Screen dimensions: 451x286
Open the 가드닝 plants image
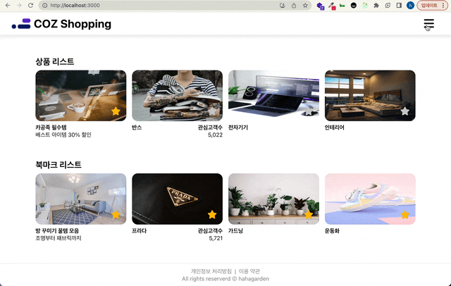tap(273, 199)
